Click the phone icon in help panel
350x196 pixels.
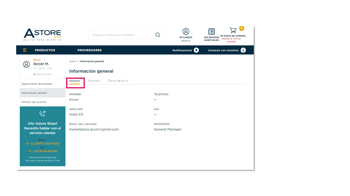click(42, 114)
